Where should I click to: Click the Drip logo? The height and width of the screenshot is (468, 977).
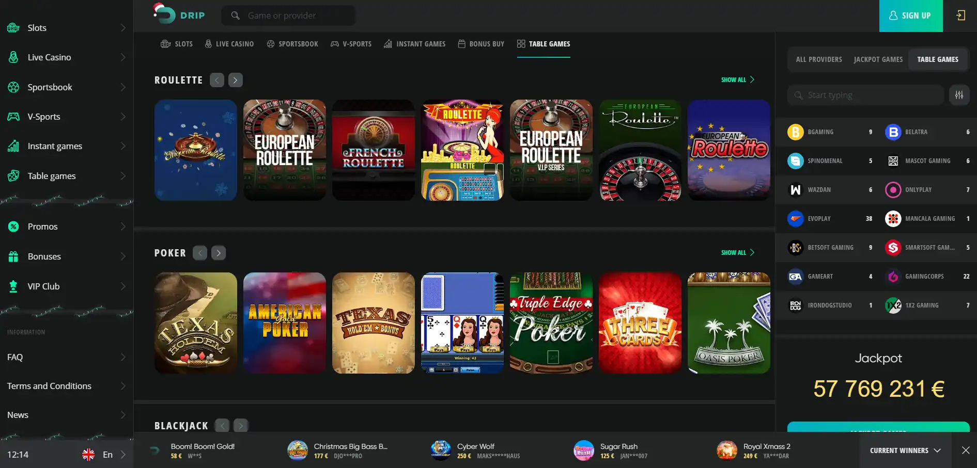[x=179, y=14]
